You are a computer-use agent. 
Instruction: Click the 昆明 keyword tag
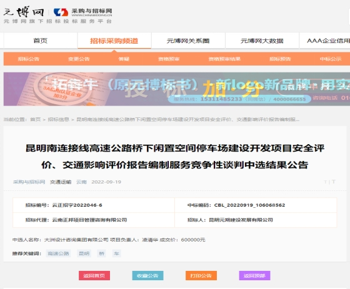point(84,253)
